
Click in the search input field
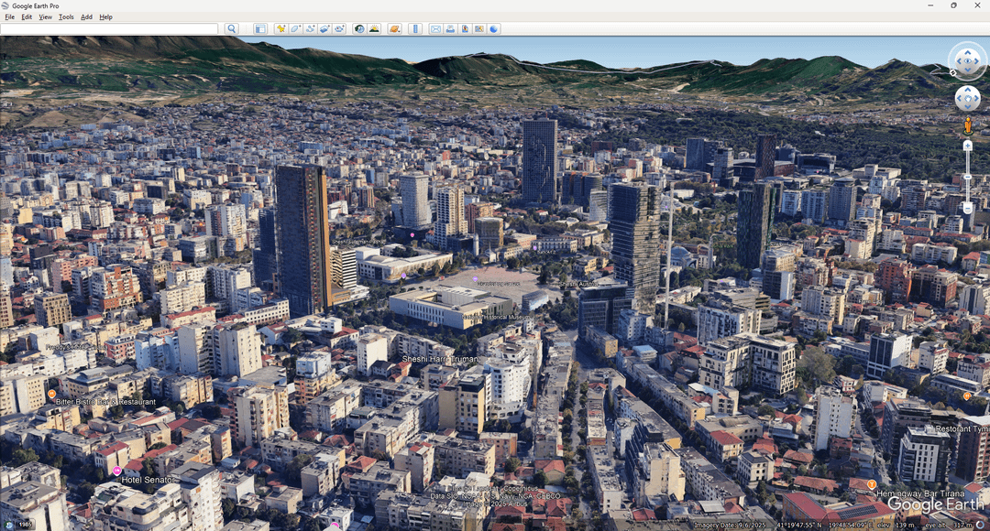[110, 29]
